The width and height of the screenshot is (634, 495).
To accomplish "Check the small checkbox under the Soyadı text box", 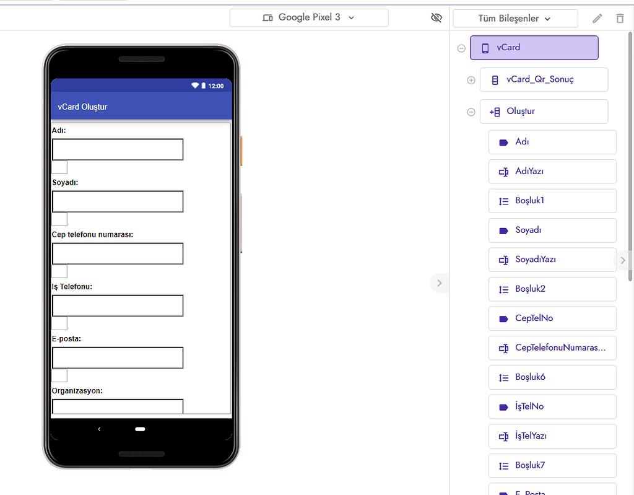I will 59,219.
